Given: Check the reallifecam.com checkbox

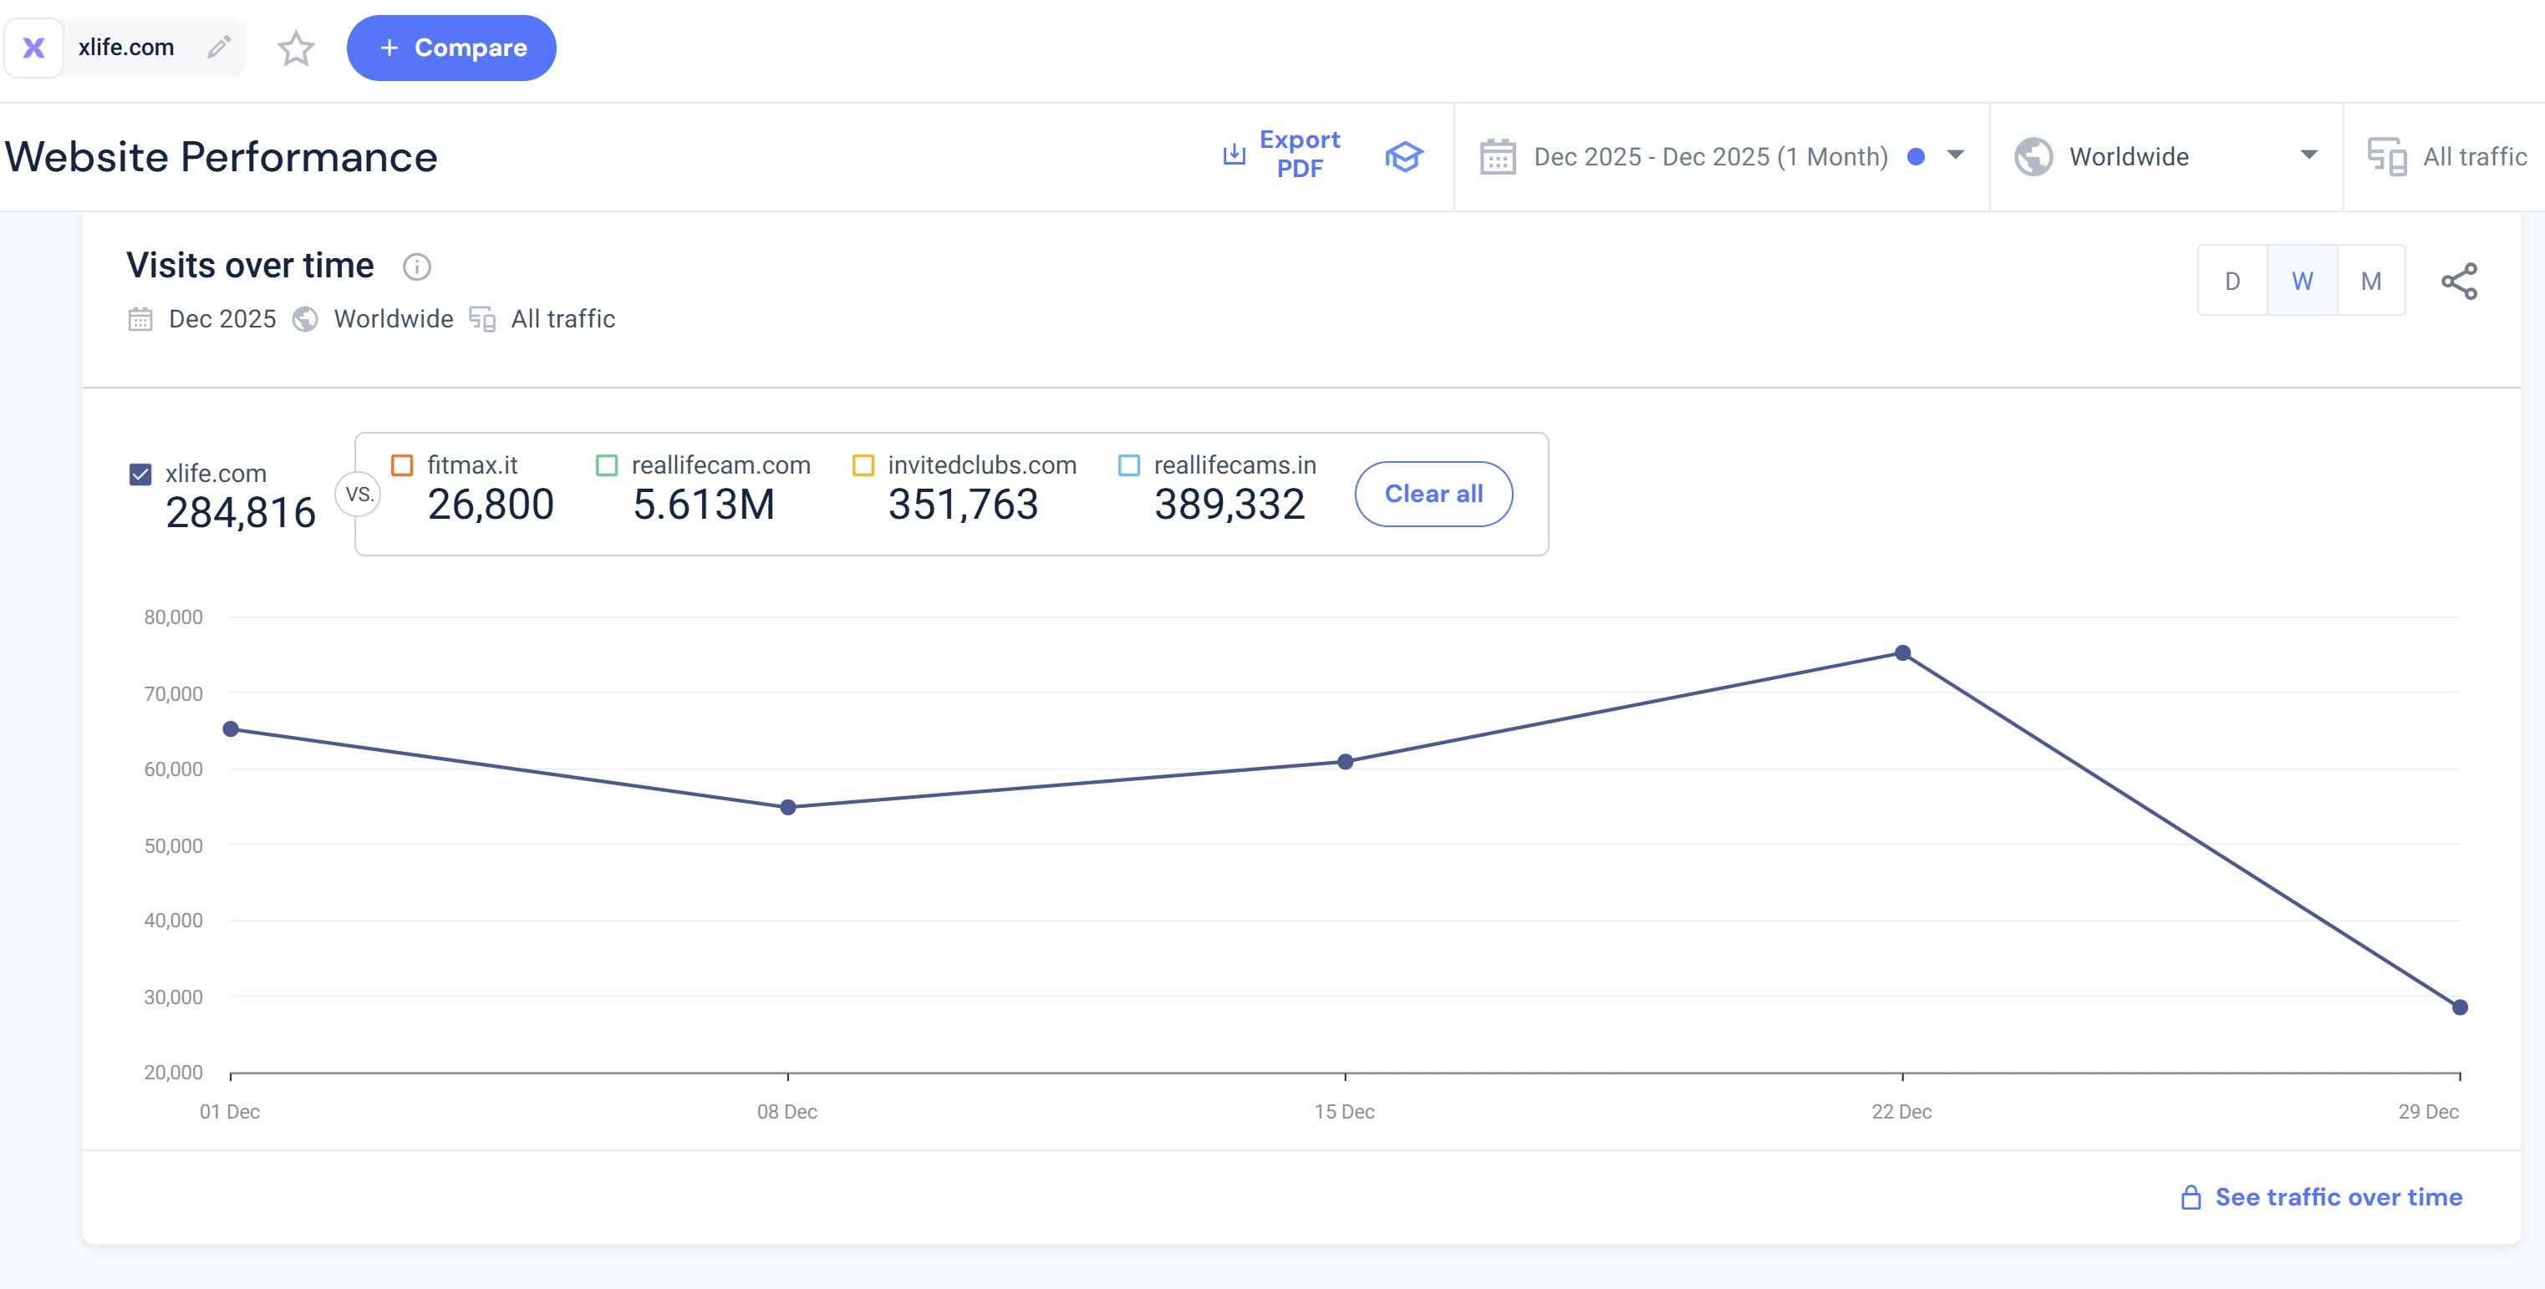Looking at the screenshot, I should pyautogui.click(x=607, y=465).
